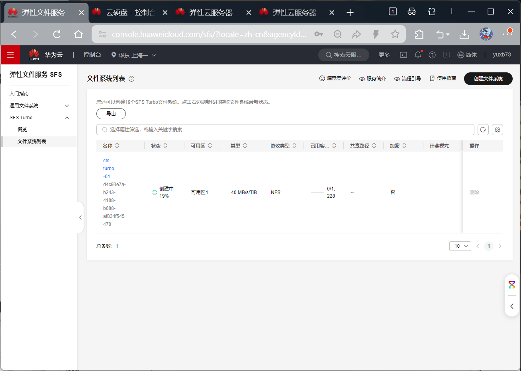This screenshot has height=371, width=521.
Task: Open the sfs-turbo-01 file system link
Action: tap(108, 169)
